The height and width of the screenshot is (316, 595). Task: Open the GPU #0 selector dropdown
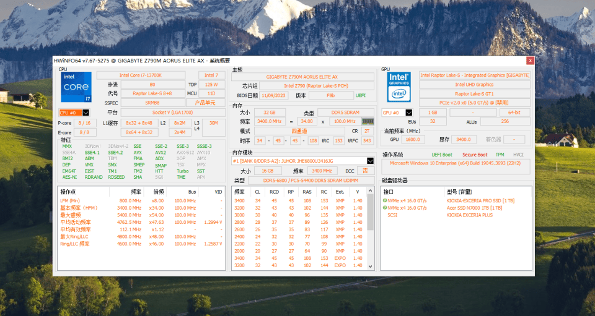[408, 113]
